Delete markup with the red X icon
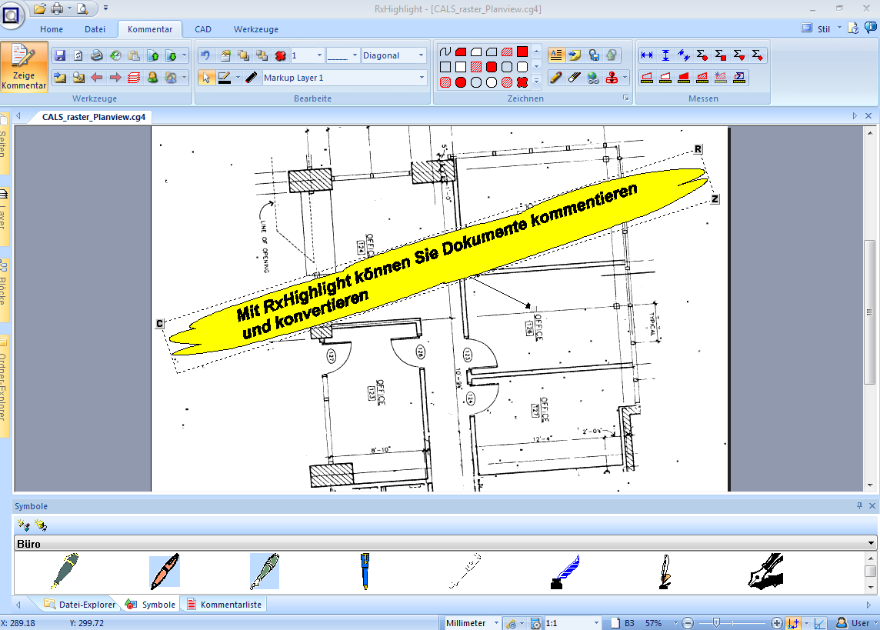880x630 pixels. pyautogui.click(x=280, y=55)
